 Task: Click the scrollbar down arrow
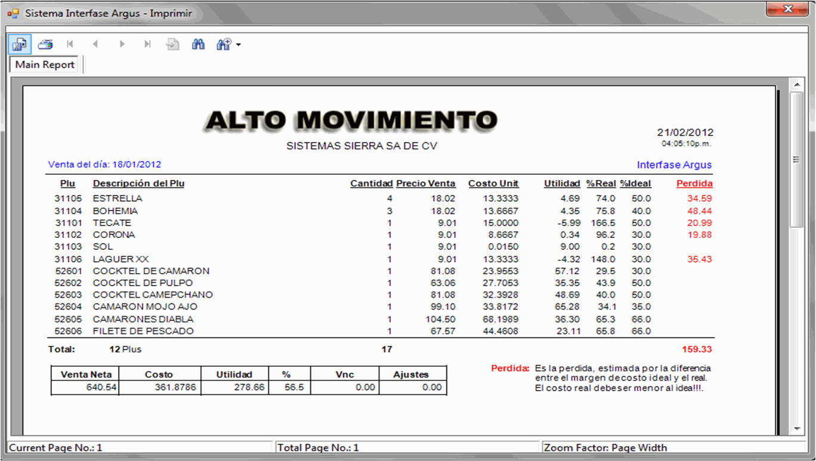coord(796,429)
